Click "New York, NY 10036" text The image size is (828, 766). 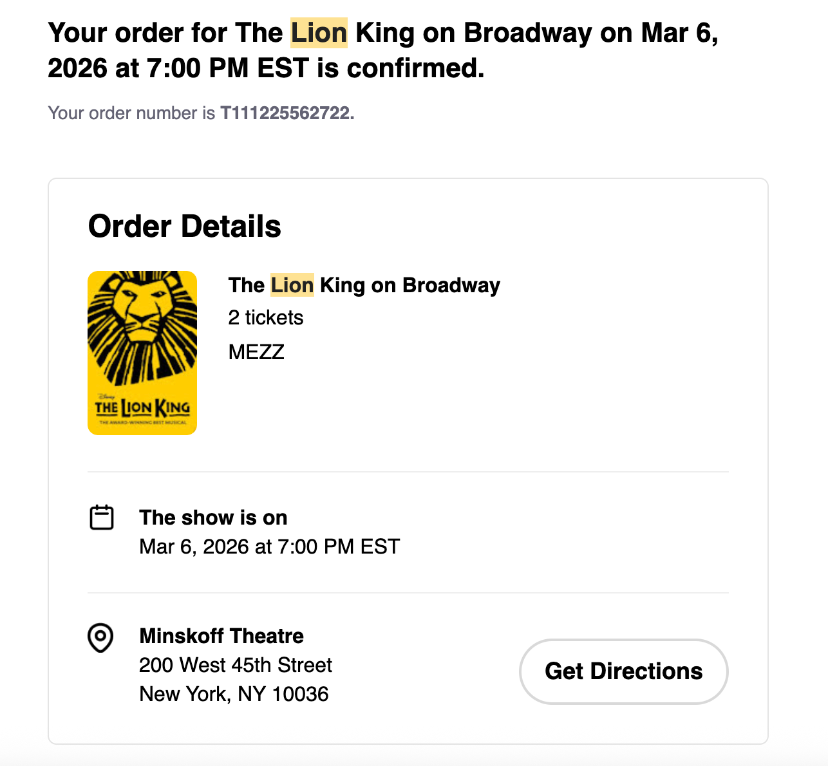tap(234, 694)
